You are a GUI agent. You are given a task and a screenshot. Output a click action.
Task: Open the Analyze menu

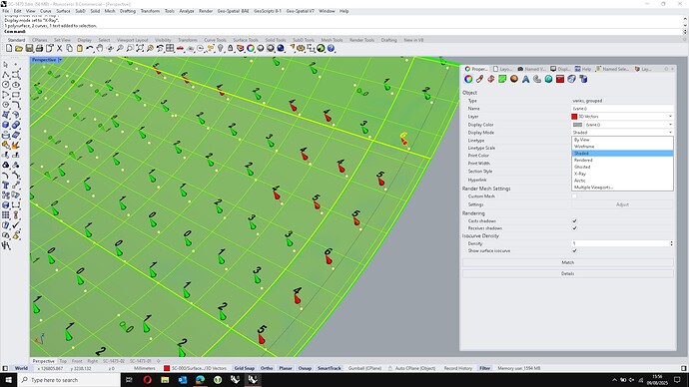pyautogui.click(x=187, y=11)
